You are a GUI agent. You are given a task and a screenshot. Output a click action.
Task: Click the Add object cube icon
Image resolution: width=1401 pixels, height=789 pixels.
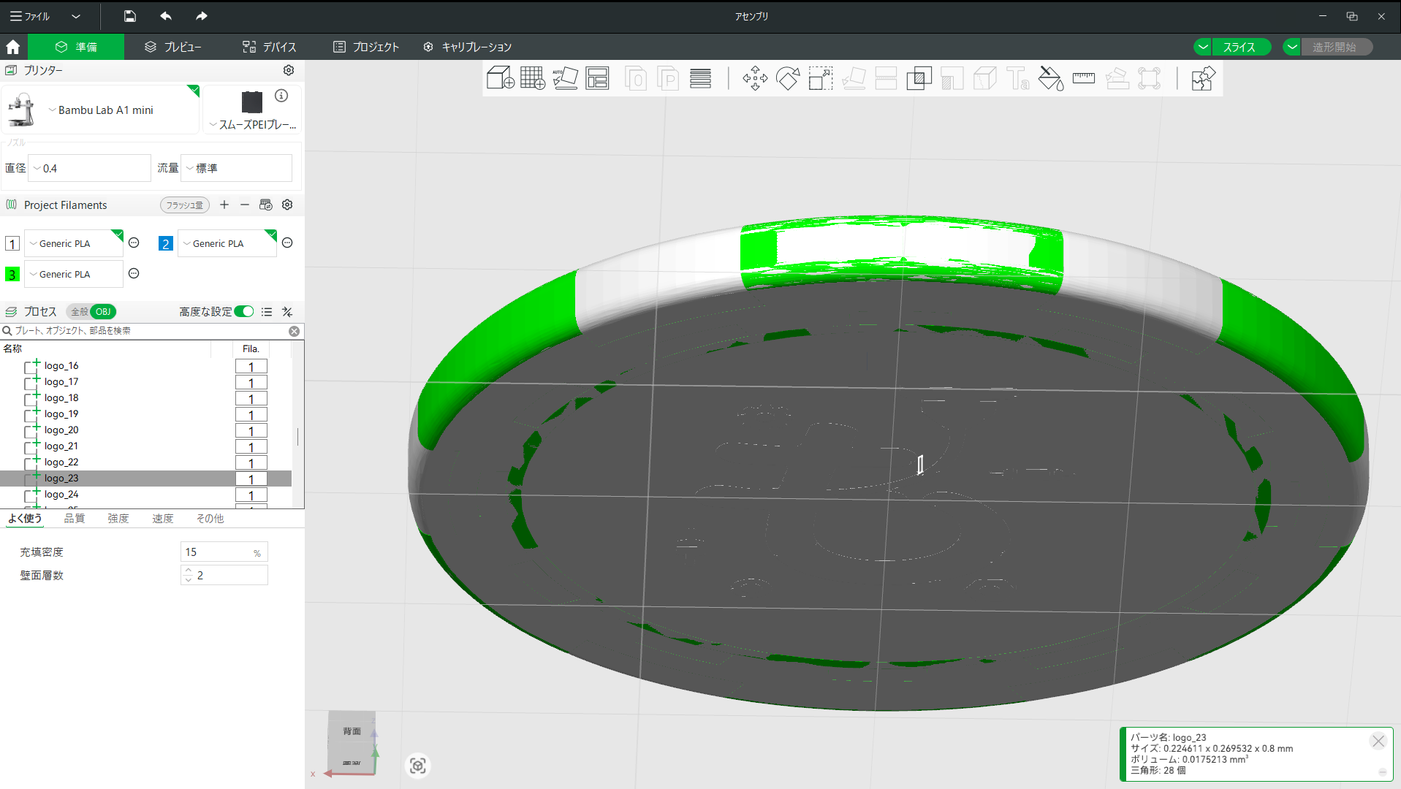(501, 78)
